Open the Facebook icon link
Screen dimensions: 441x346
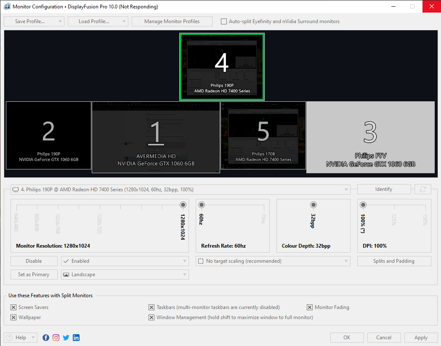click(46, 338)
